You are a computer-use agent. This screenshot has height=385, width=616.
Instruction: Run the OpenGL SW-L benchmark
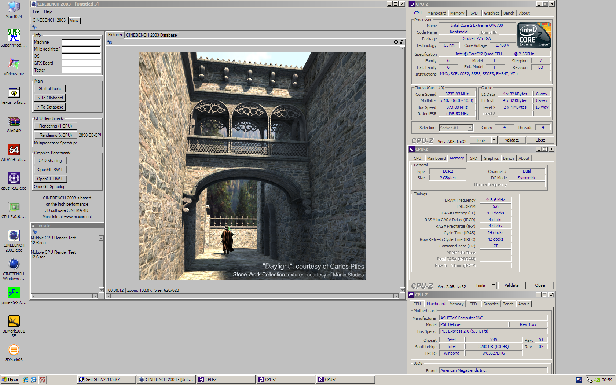pyautogui.click(x=50, y=170)
